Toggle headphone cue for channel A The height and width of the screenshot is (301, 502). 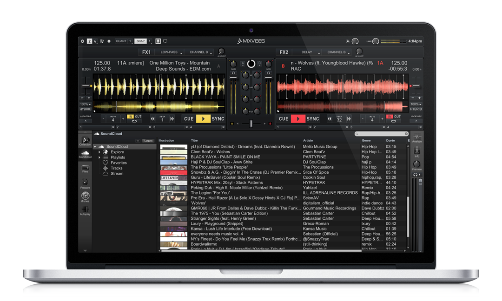[233, 73]
